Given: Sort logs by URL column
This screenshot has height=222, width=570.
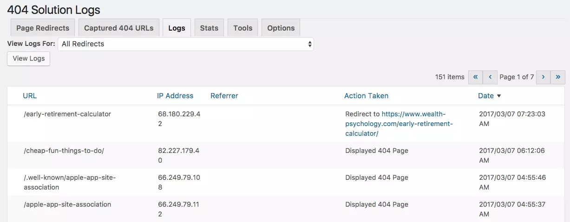Looking at the screenshot, I should (30, 96).
